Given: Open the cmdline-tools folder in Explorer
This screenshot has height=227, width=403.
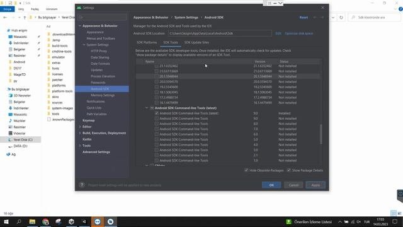Looking at the screenshot, I should click(x=62, y=51).
